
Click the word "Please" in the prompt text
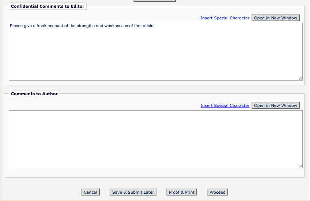click(x=16, y=26)
